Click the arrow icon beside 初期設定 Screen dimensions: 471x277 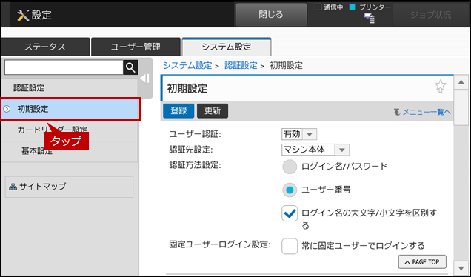pyautogui.click(x=7, y=109)
